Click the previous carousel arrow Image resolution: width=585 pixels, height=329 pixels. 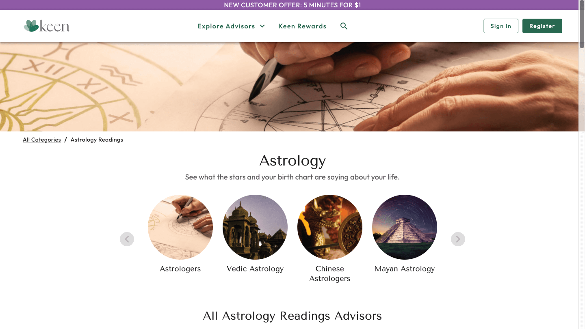click(x=127, y=239)
